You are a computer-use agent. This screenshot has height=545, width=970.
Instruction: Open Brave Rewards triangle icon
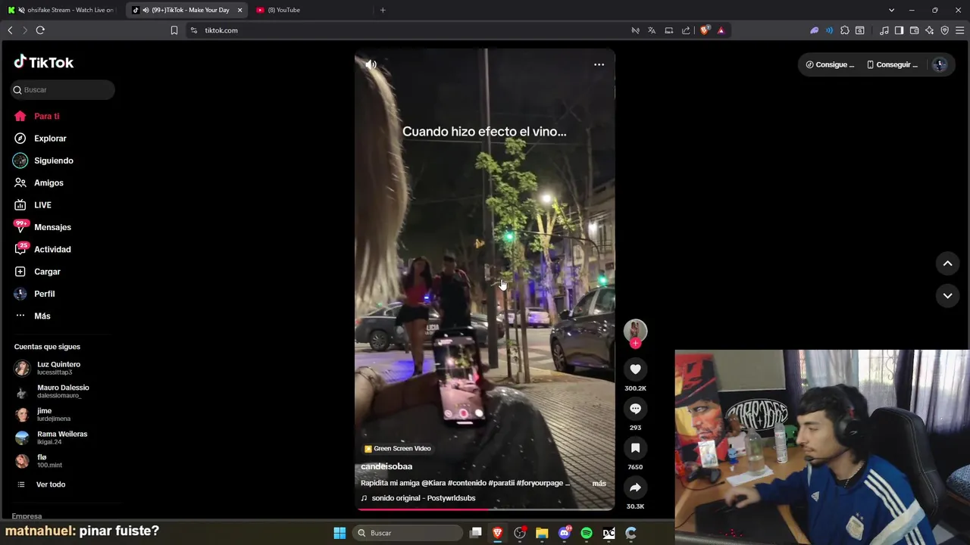coord(721,30)
